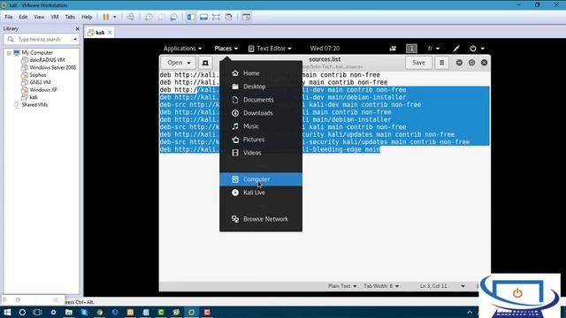Toggle the thumbnail bar view icon
The height and width of the screenshot is (318, 566).
tap(203, 17)
